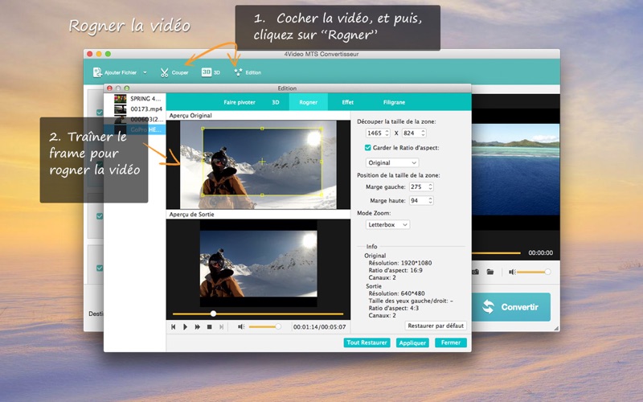Click the Marge haute stepper arrows

point(431,200)
